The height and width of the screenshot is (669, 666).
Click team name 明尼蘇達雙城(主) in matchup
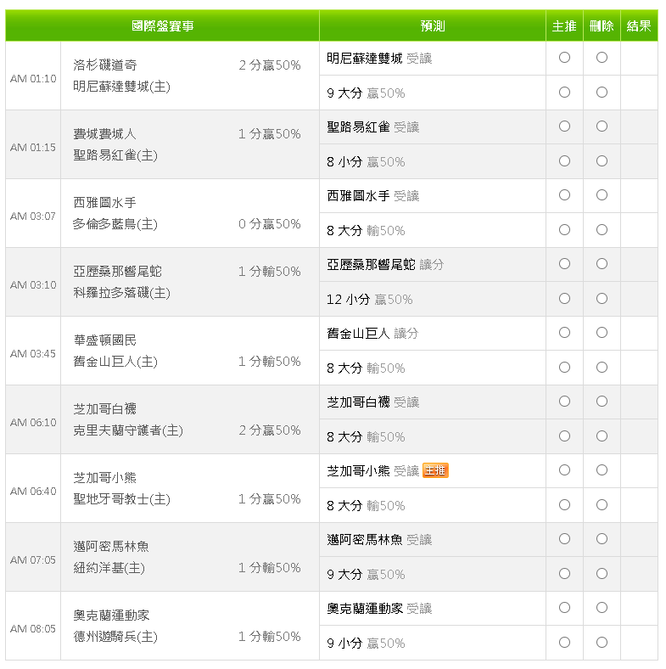click(121, 87)
